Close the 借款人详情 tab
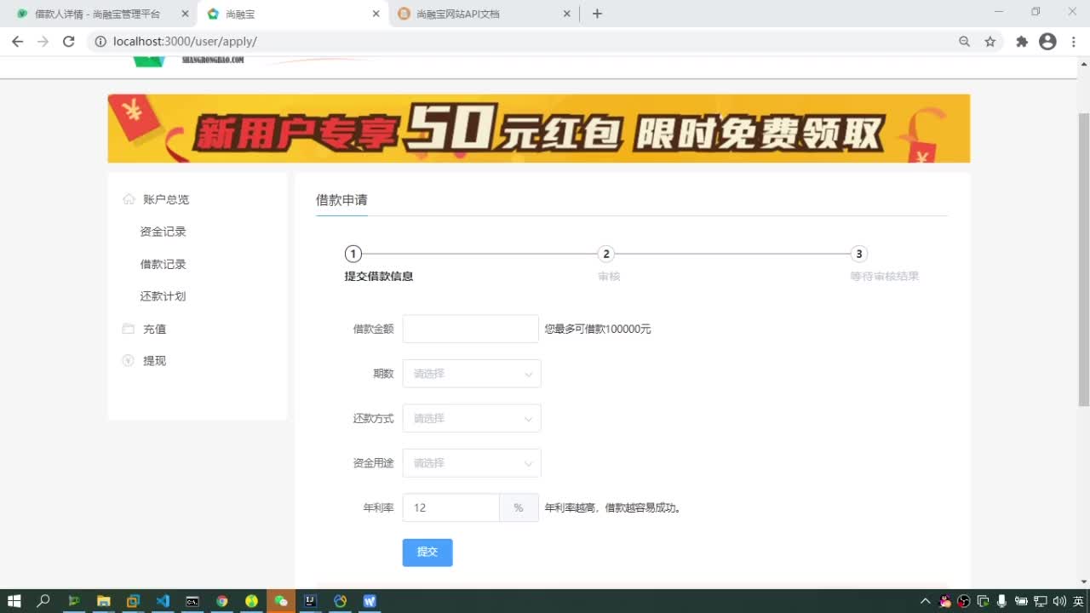This screenshot has height=613, width=1090. coord(185,14)
